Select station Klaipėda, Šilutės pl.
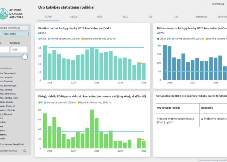The height and width of the screenshot is (162, 227). pyautogui.click(x=8, y=106)
